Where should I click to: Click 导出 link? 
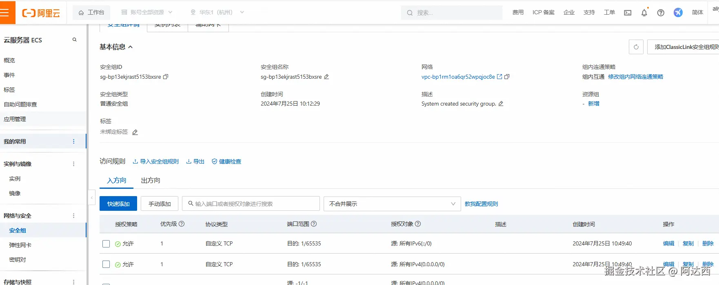pyautogui.click(x=195, y=161)
